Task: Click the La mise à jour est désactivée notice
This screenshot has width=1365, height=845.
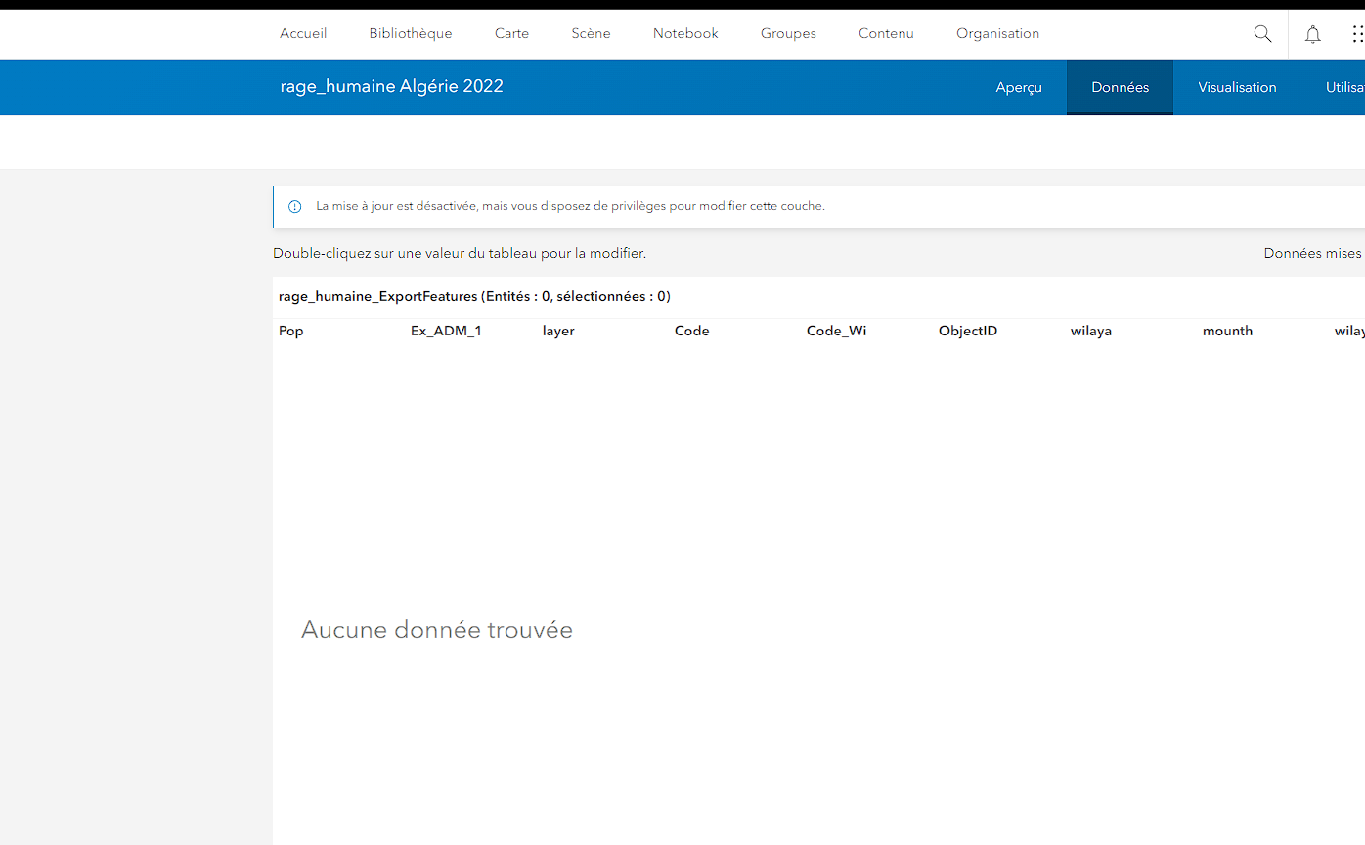Action: click(x=570, y=206)
